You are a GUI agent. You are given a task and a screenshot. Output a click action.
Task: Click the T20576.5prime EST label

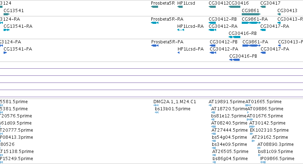(16, 116)
